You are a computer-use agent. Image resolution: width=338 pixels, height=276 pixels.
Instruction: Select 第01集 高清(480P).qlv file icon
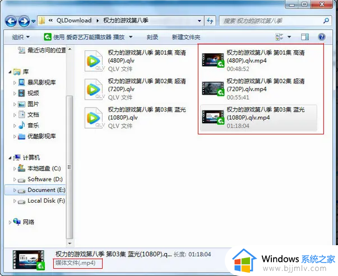pyautogui.click(x=94, y=61)
